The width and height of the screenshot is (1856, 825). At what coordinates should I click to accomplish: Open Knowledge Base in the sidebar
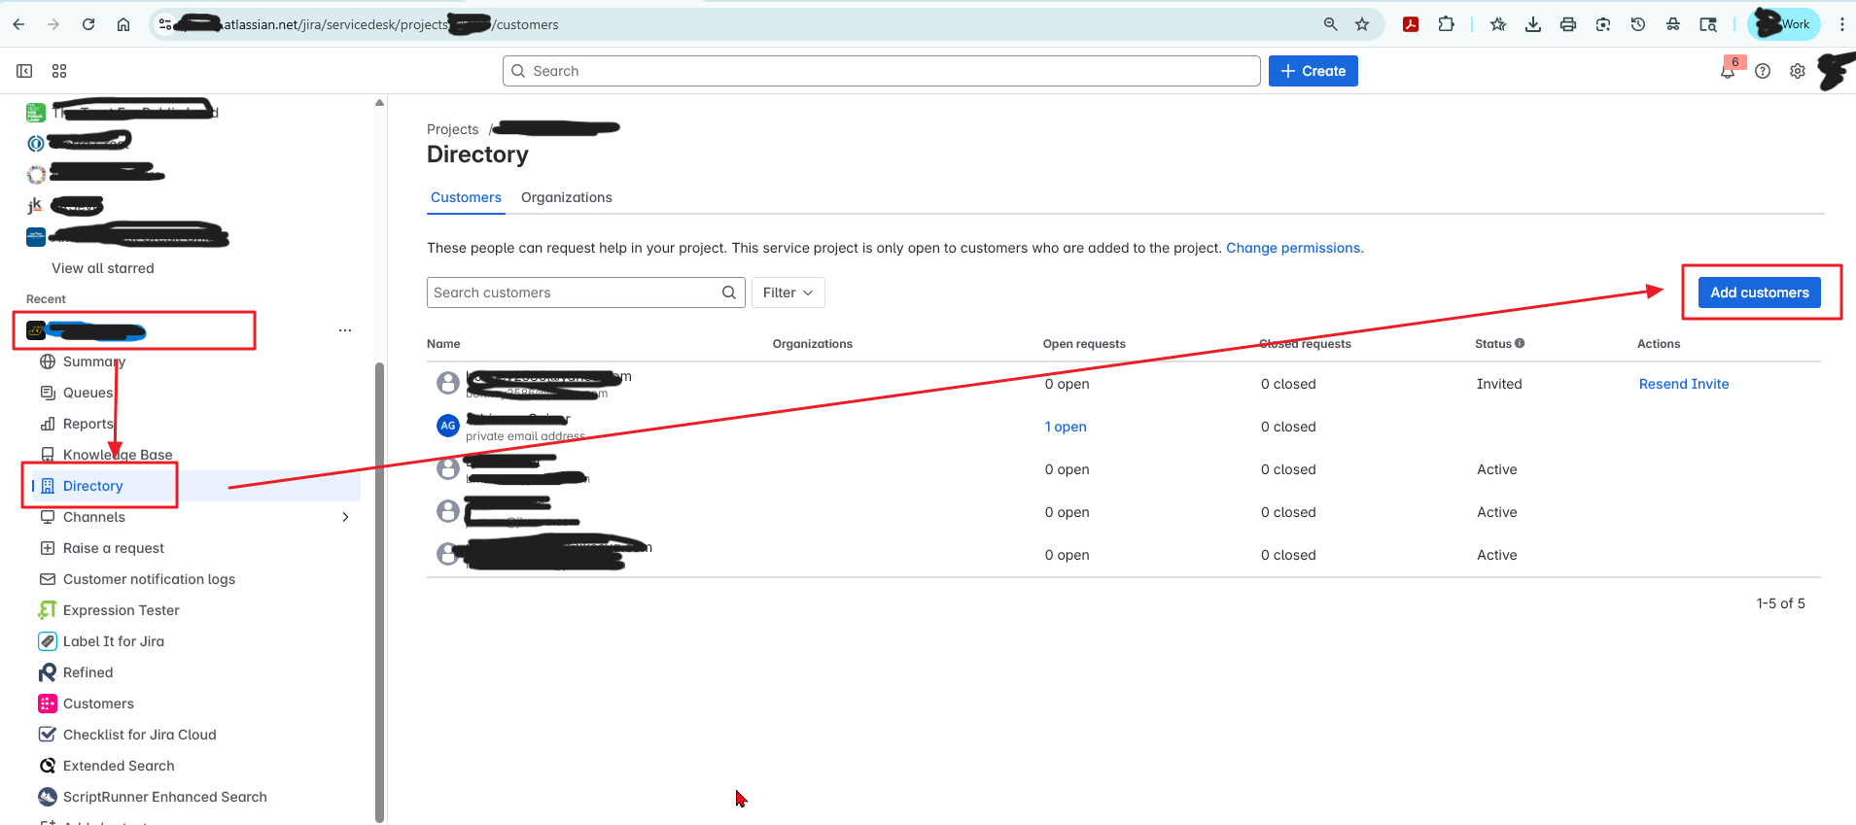pyautogui.click(x=118, y=455)
